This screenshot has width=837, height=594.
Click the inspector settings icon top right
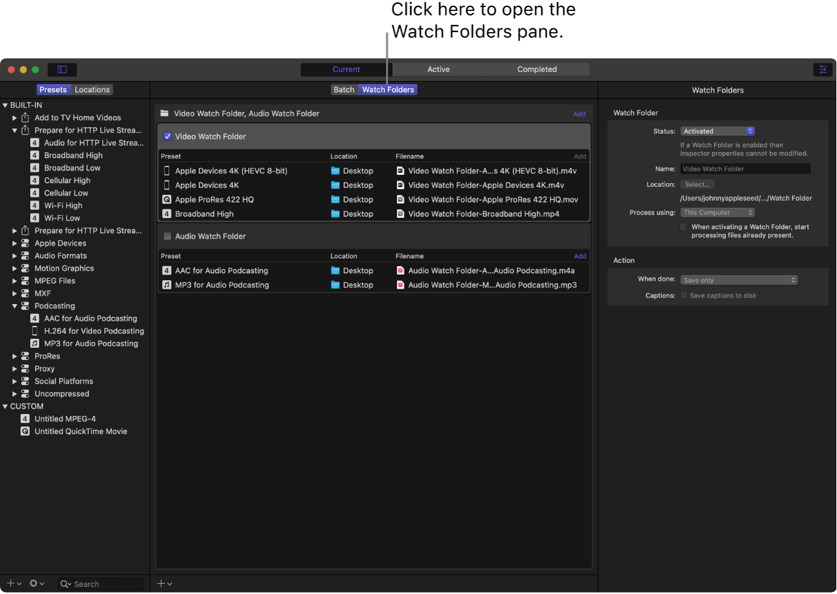point(822,69)
